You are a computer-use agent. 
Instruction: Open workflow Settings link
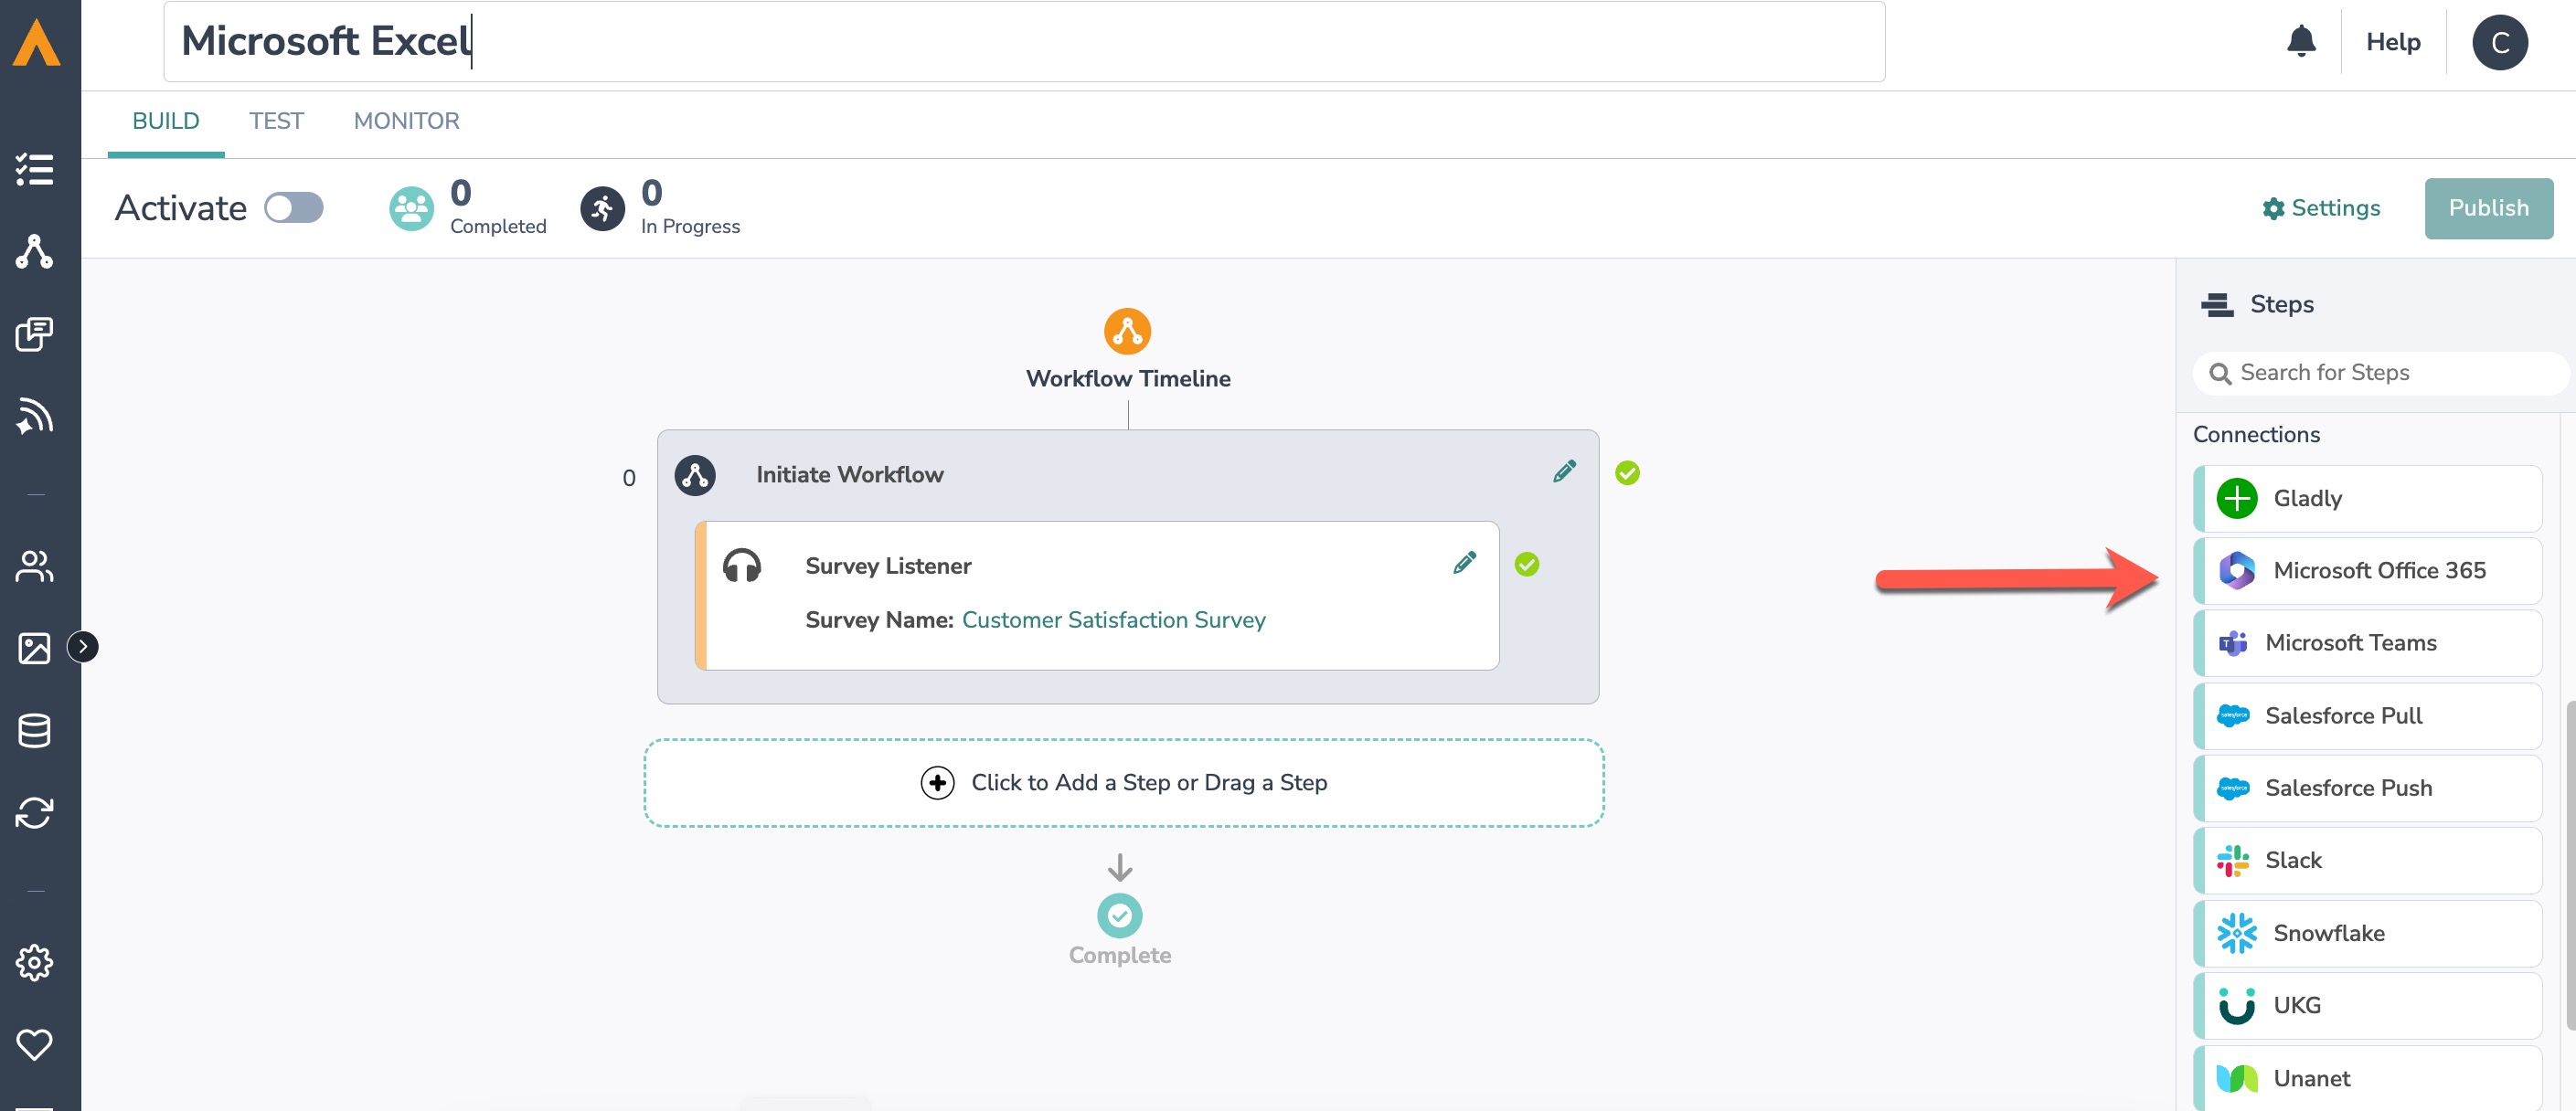(2321, 207)
